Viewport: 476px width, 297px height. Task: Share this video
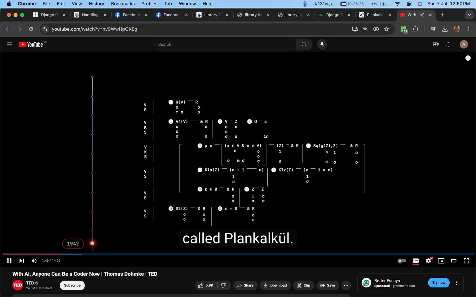point(245,285)
